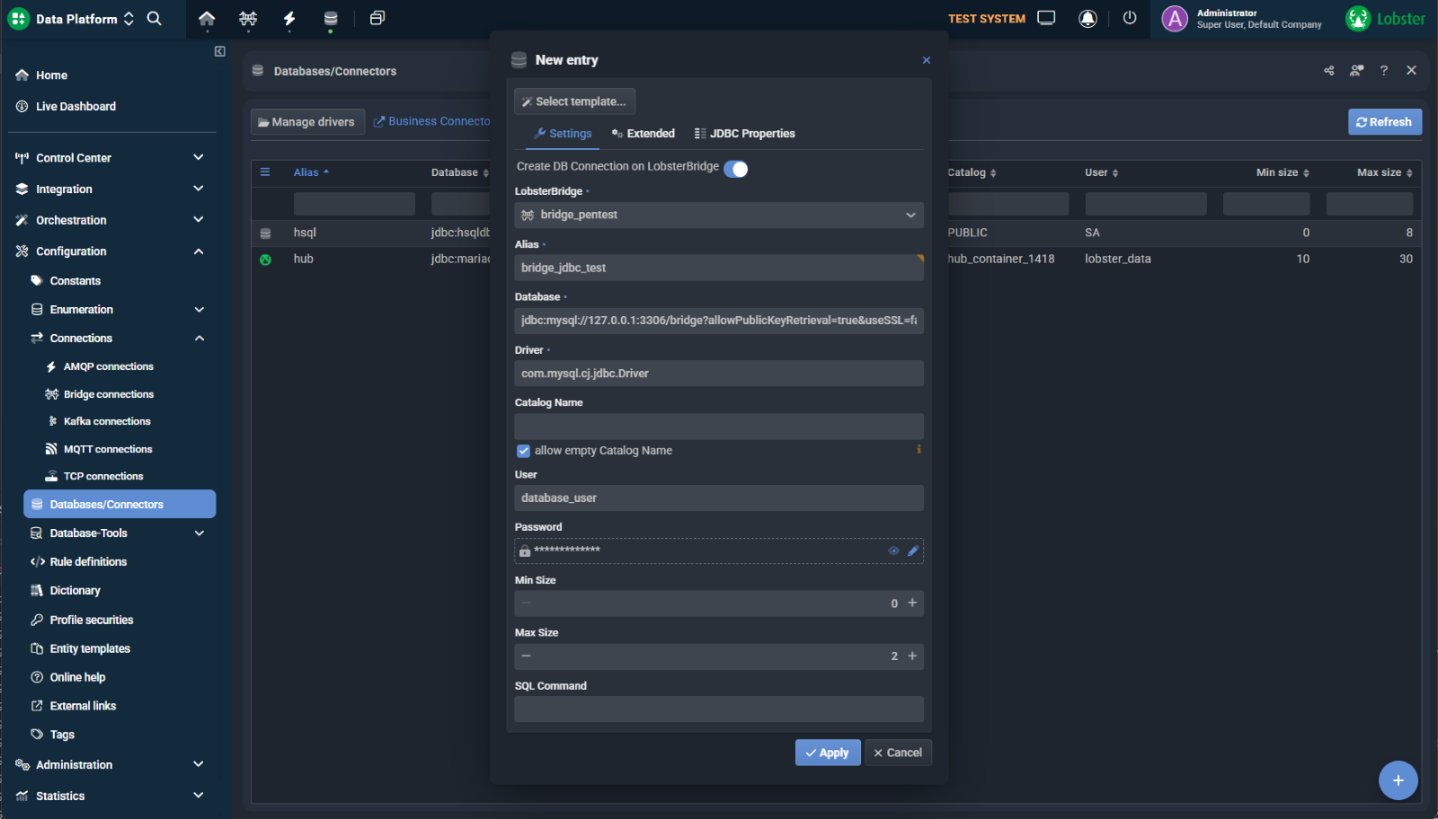
Task: Switch to JDBC Properties tab
Action: tap(744, 134)
